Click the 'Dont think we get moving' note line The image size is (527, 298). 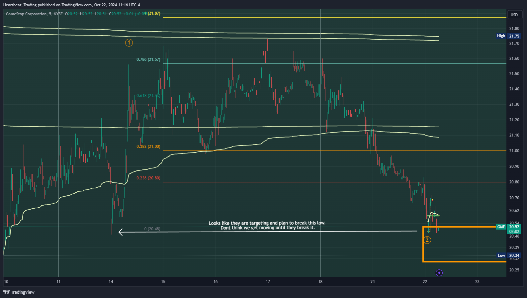coord(268,228)
